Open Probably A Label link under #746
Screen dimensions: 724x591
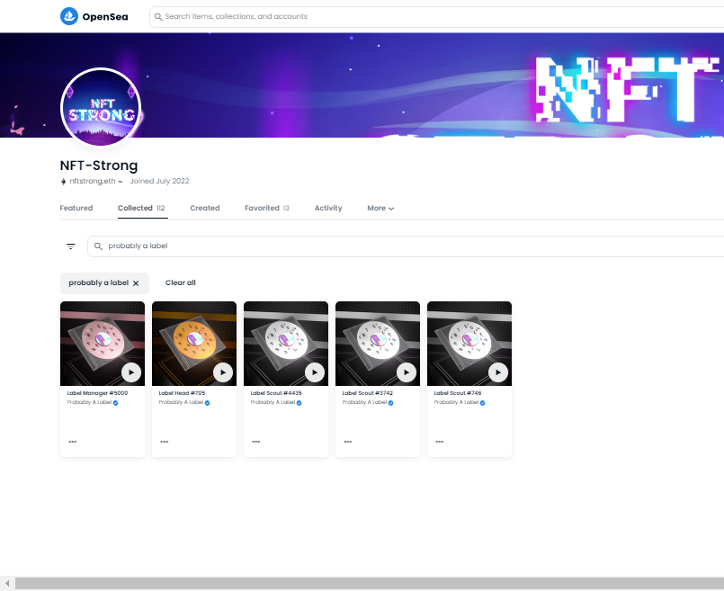coord(456,402)
